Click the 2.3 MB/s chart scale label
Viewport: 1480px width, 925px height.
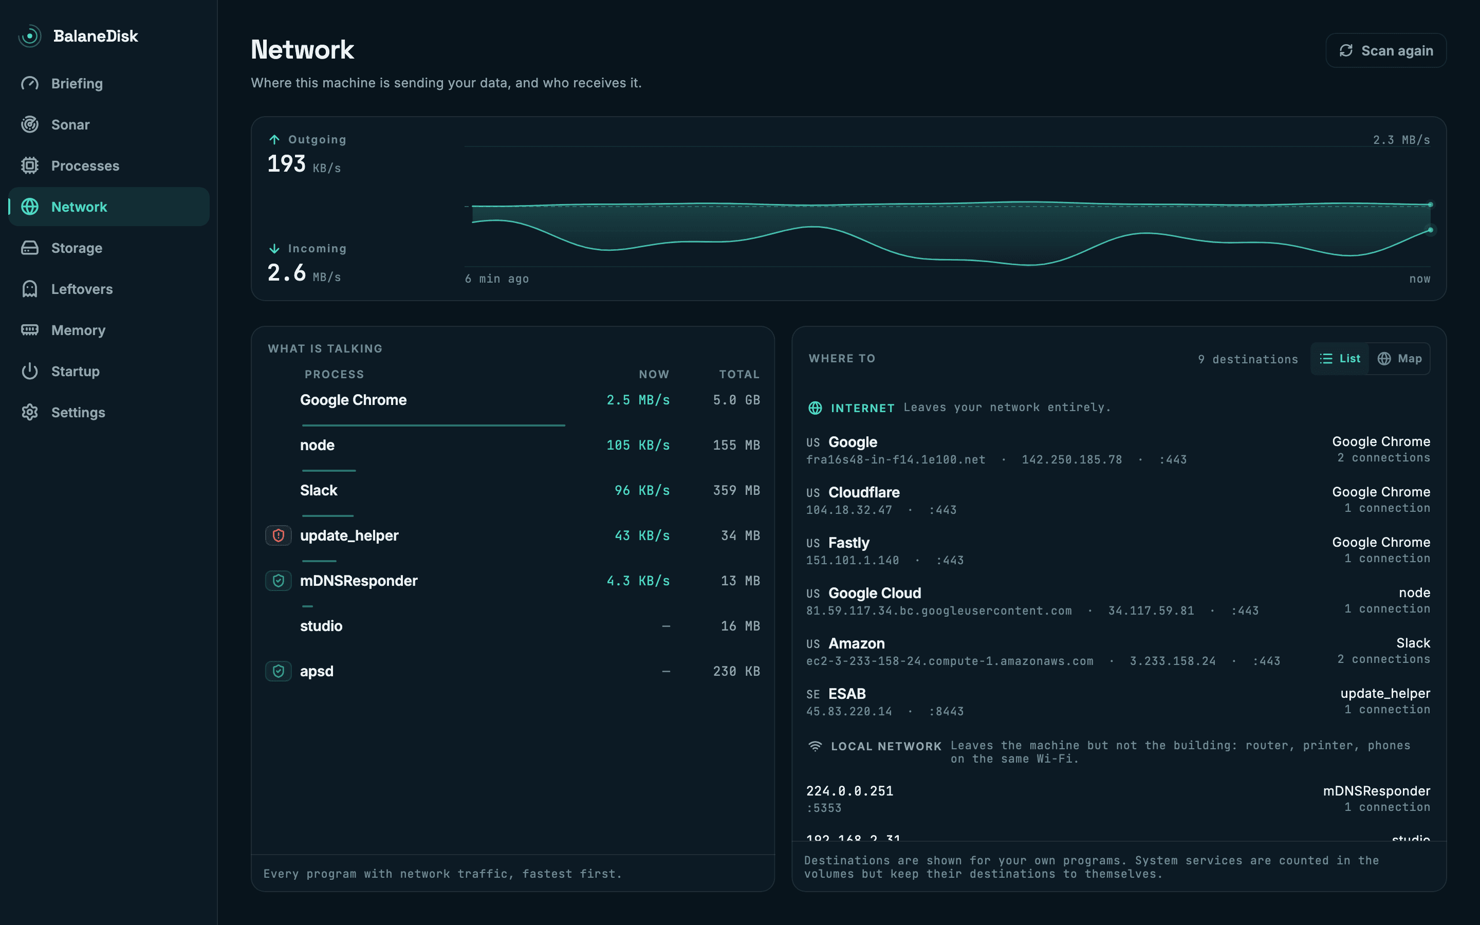(1401, 140)
